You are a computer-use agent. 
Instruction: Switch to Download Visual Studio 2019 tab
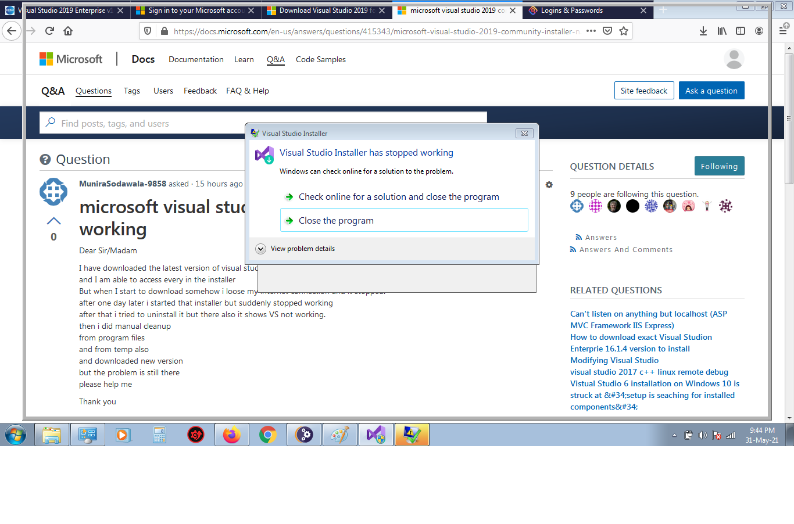[x=327, y=10]
